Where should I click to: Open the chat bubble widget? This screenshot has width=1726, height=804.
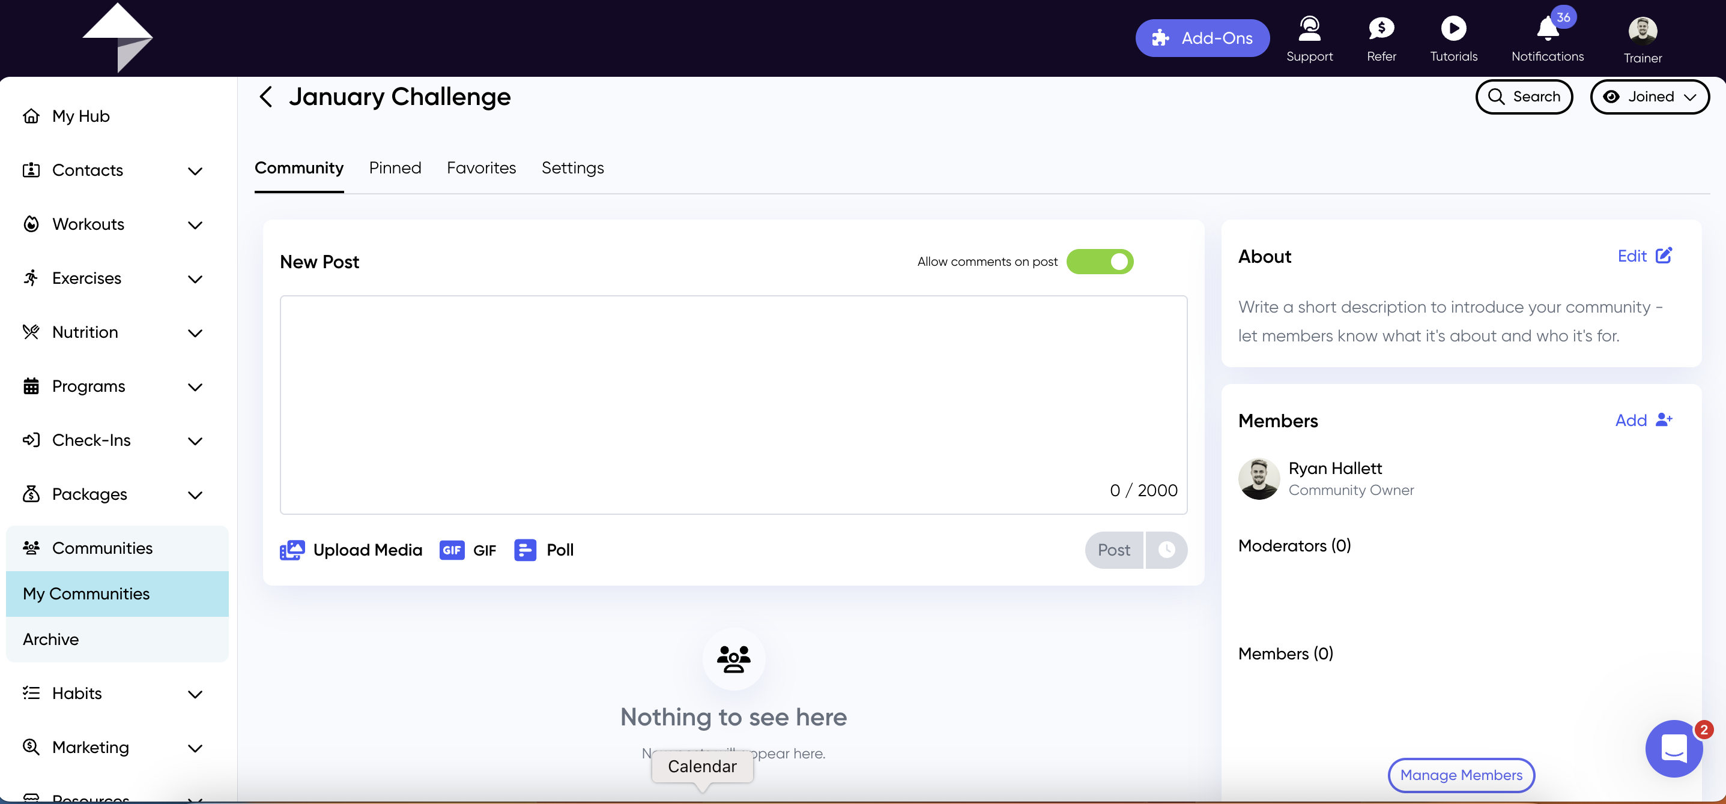(1674, 748)
